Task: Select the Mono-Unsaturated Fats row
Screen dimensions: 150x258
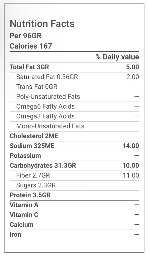Action: pyautogui.click(x=74, y=126)
